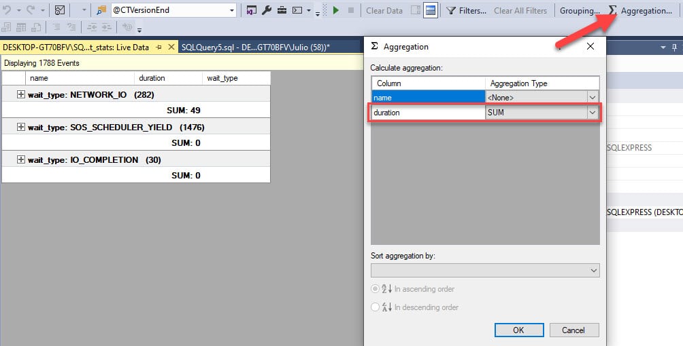Click Clear Data in toolbar
683x346 pixels.
pos(384,10)
